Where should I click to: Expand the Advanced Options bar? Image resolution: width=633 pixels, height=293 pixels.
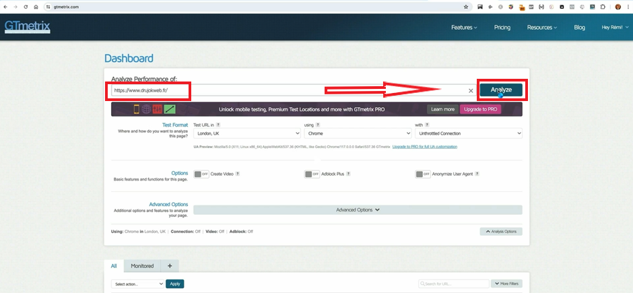click(x=358, y=210)
